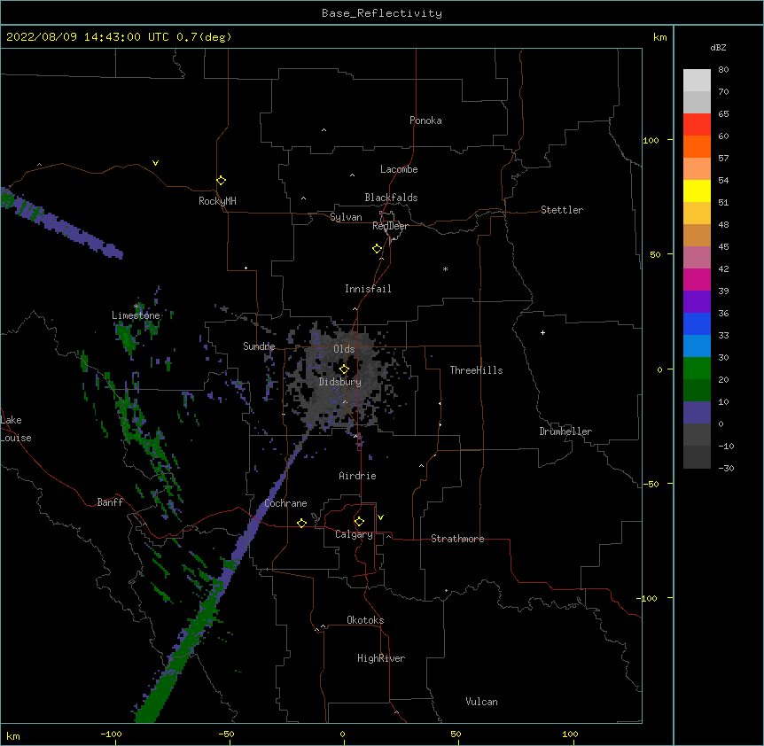Click the yellow diamond marker above RockyMH

[222, 181]
